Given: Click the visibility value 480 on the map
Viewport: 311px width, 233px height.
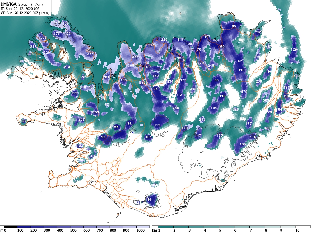Looking at the screenshot, I should click(x=267, y=128).
